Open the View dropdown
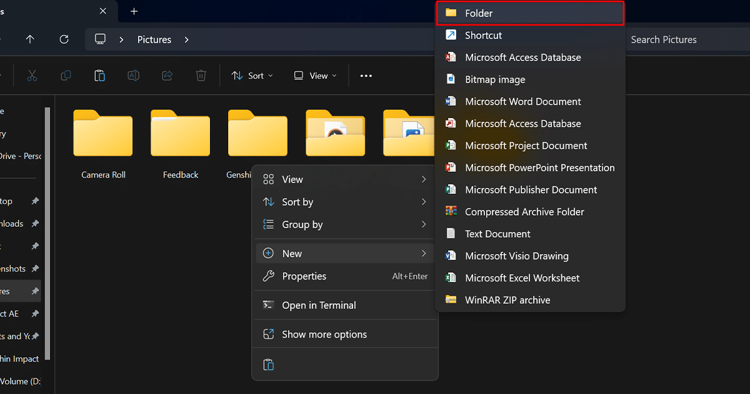The width and height of the screenshot is (750, 394). tap(315, 75)
